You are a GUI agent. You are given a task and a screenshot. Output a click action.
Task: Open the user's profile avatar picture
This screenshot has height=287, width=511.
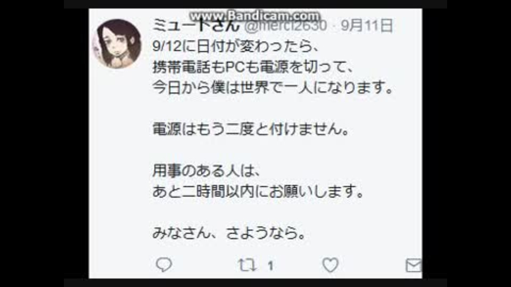pos(117,44)
